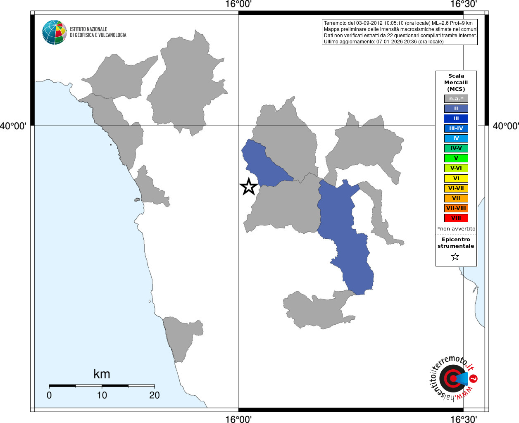Click the left 40°00' latitude label
This screenshot has width=519, height=423.
13,126
